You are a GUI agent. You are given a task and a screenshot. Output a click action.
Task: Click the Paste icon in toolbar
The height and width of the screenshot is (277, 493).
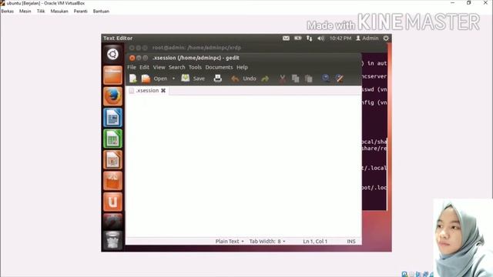[309, 78]
